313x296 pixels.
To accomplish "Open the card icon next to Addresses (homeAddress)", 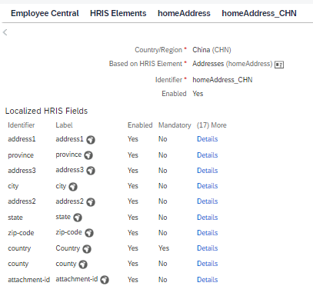I will click(279, 65).
